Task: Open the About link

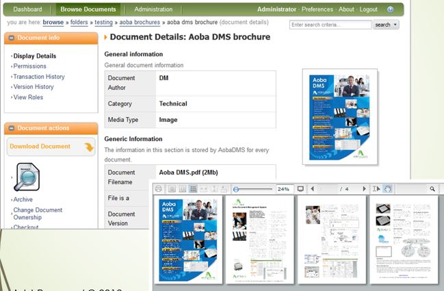Action: pyautogui.click(x=346, y=10)
